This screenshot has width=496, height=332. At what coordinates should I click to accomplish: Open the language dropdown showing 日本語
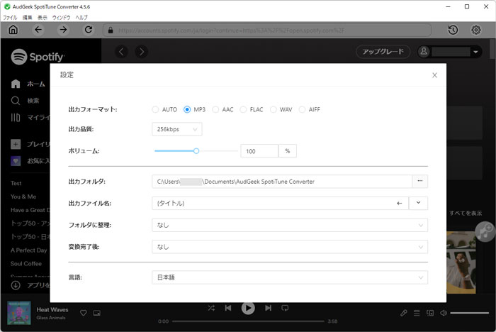tap(290, 277)
